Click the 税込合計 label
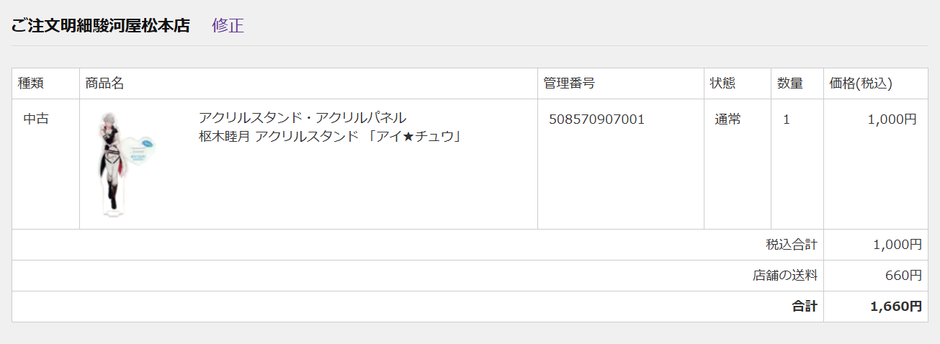This screenshot has width=940, height=344. click(x=792, y=245)
